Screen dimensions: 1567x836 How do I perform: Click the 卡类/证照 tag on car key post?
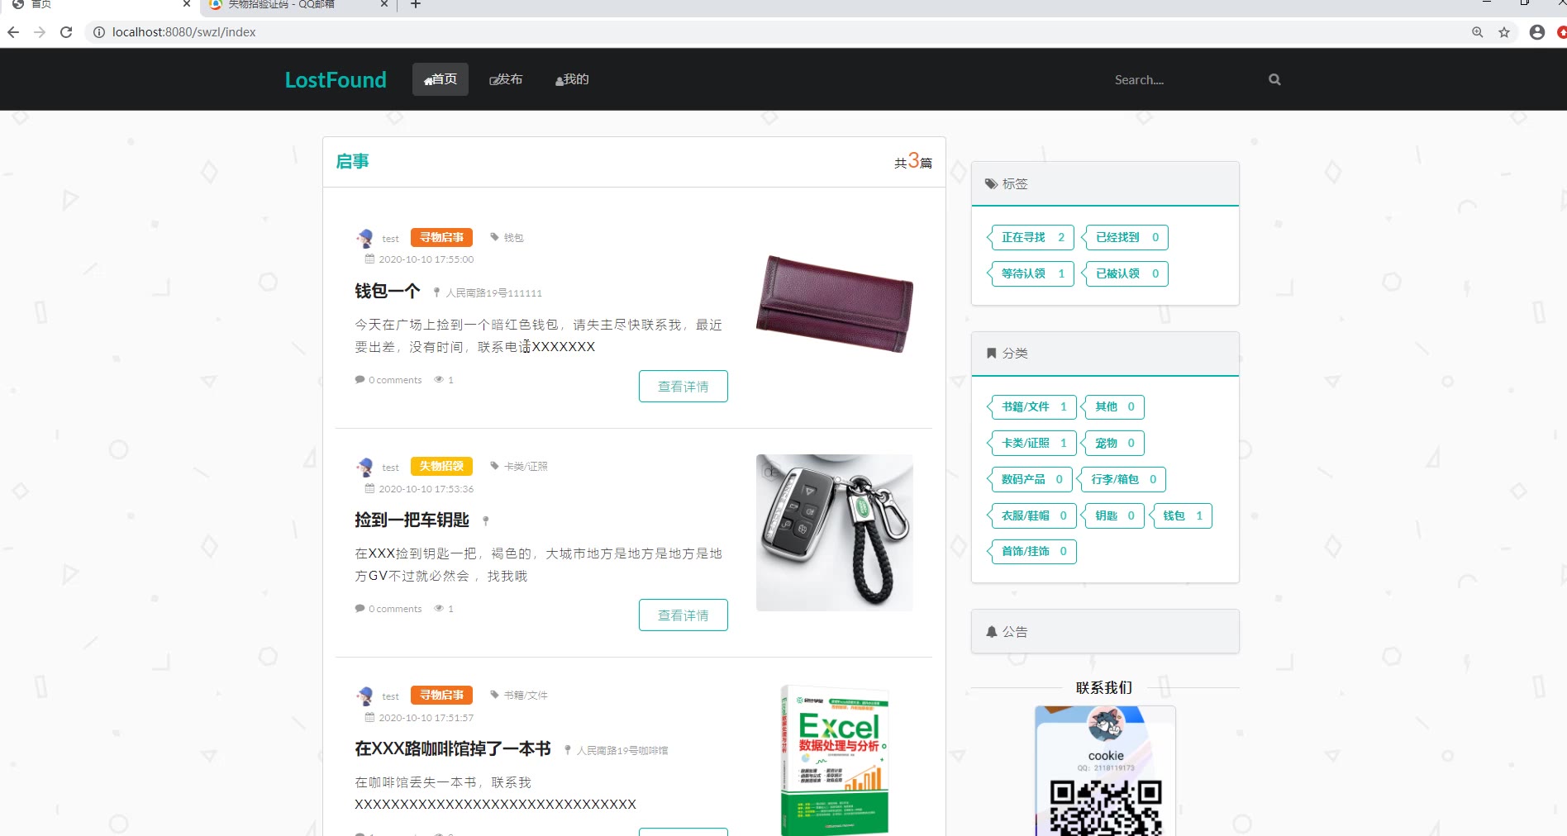[x=519, y=466]
